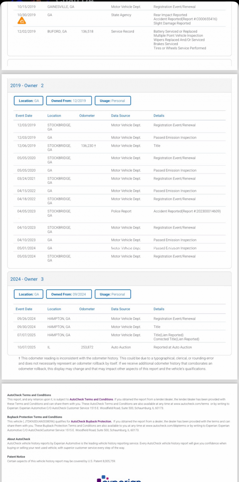239x482 pixels.
Task: Click Usage: Personal badge under Owner 3
Action: tap(113, 294)
